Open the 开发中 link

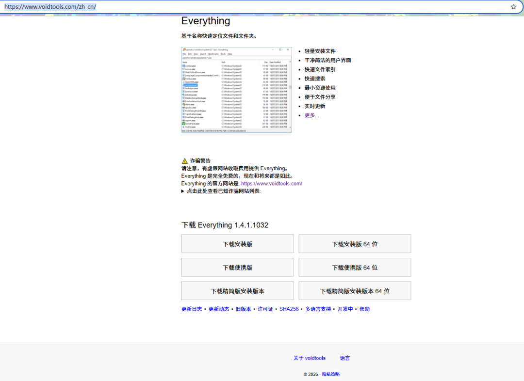coord(345,309)
